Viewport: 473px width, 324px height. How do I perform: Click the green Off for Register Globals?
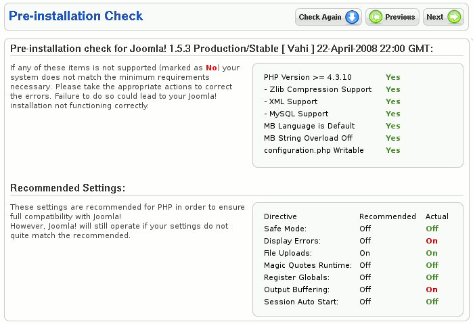coord(432,277)
